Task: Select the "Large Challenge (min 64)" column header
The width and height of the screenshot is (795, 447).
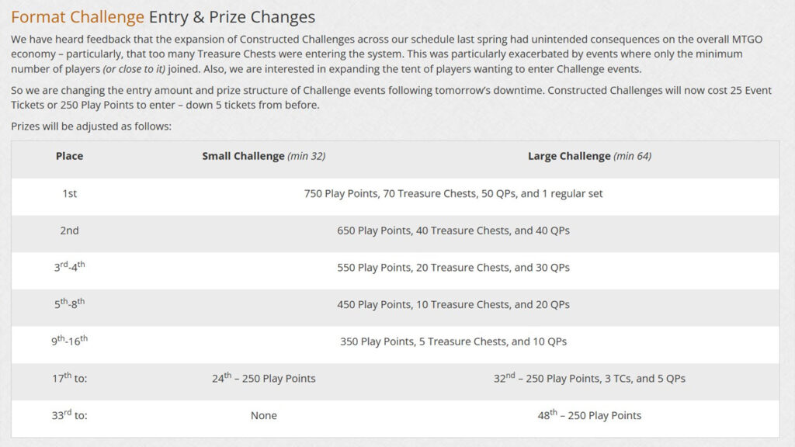Action: [589, 156]
